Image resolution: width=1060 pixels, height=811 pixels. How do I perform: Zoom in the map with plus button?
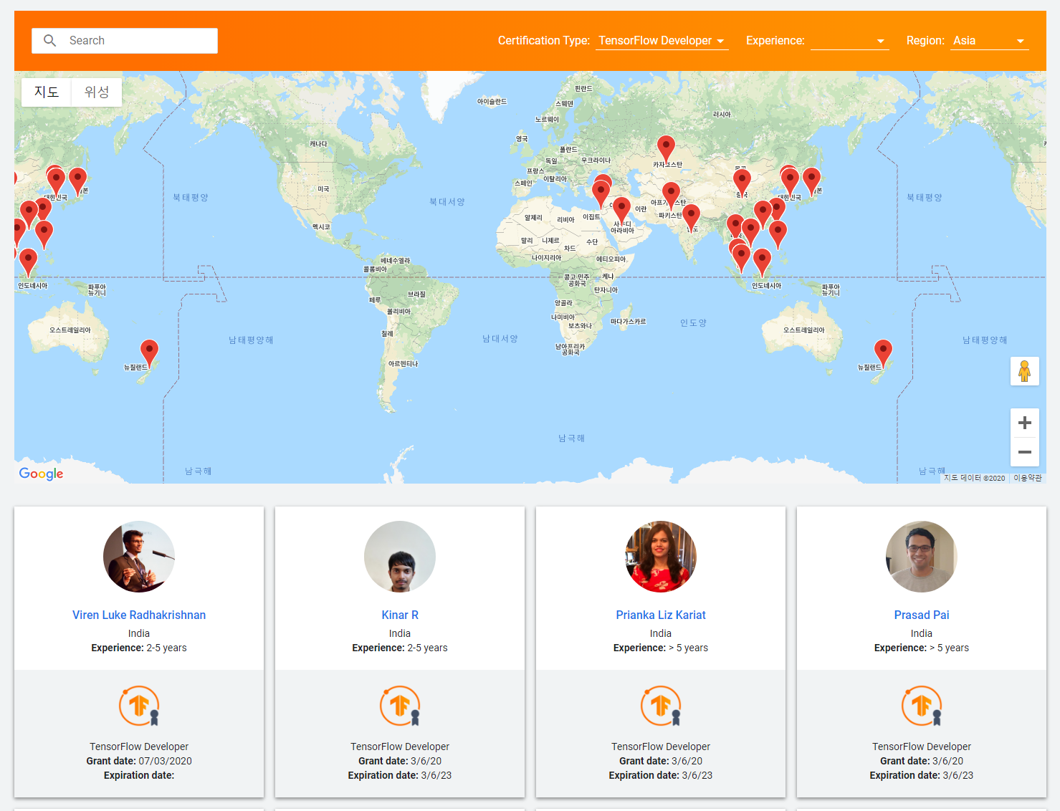tap(1025, 423)
